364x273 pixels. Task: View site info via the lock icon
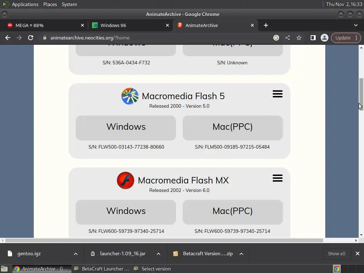[45, 38]
